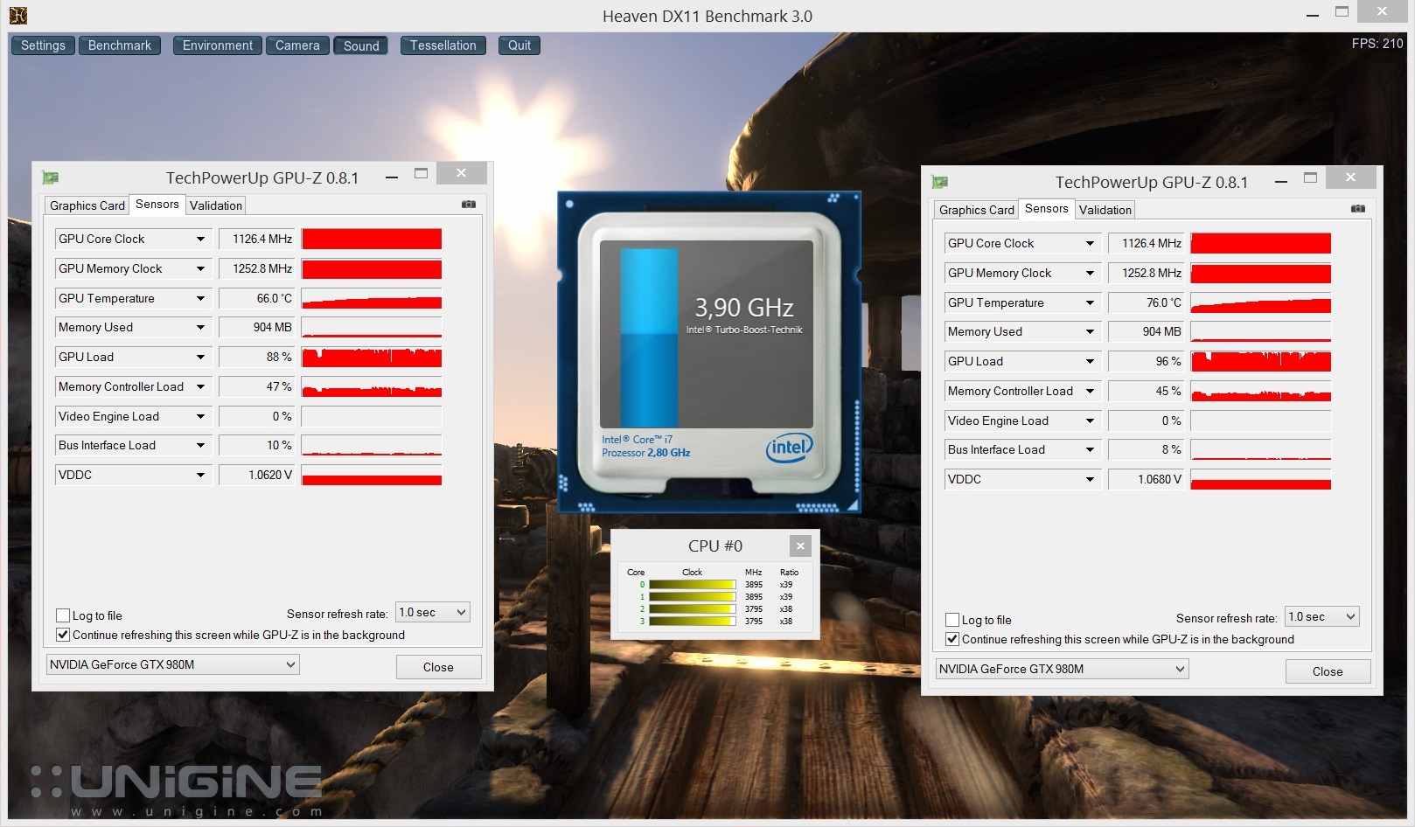Enable Log to file in left GPU-Z window
This screenshot has width=1415, height=827.
tap(63, 615)
